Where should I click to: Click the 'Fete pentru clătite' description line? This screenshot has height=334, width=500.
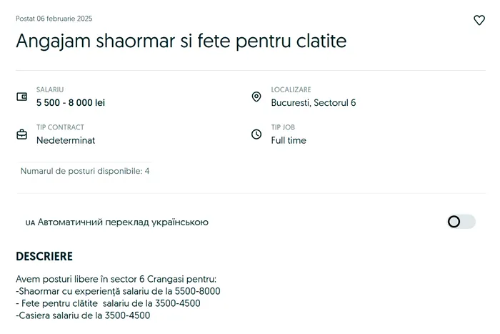108,303
